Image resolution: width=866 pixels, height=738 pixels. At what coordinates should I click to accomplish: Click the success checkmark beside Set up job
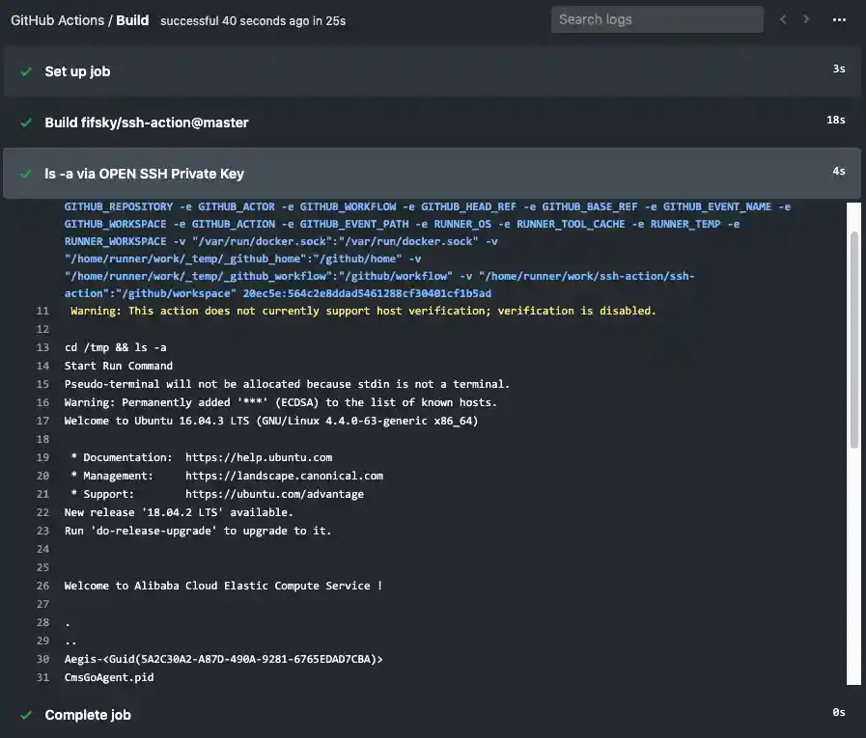pyautogui.click(x=26, y=71)
